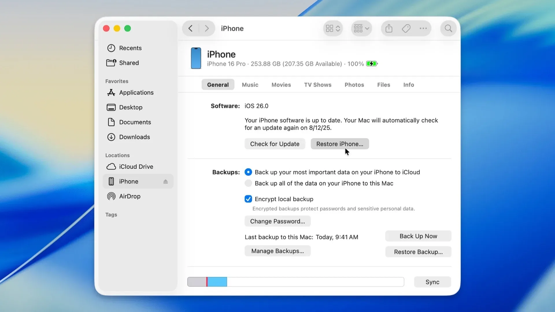The width and height of the screenshot is (555, 312).
Task: Open Documents in the sidebar
Action: pyautogui.click(x=138, y=122)
